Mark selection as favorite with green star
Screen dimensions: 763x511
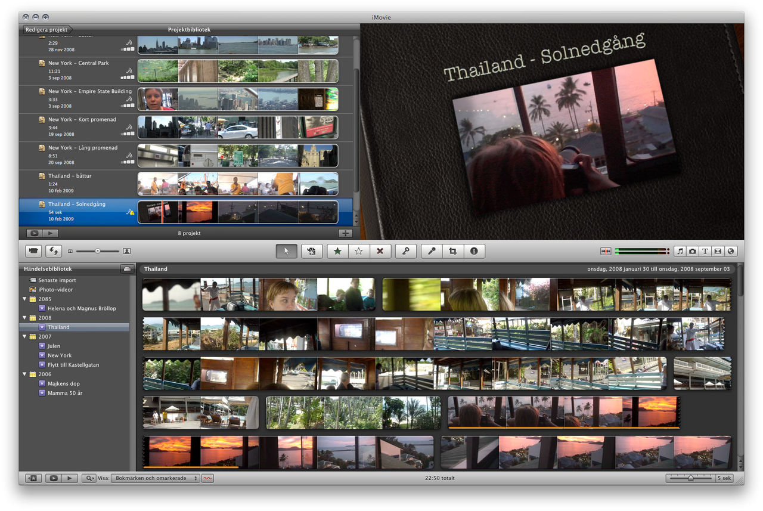[x=337, y=251]
